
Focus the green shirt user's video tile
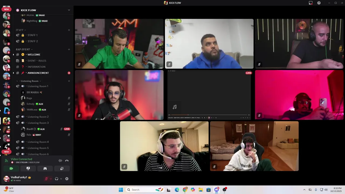point(119,44)
